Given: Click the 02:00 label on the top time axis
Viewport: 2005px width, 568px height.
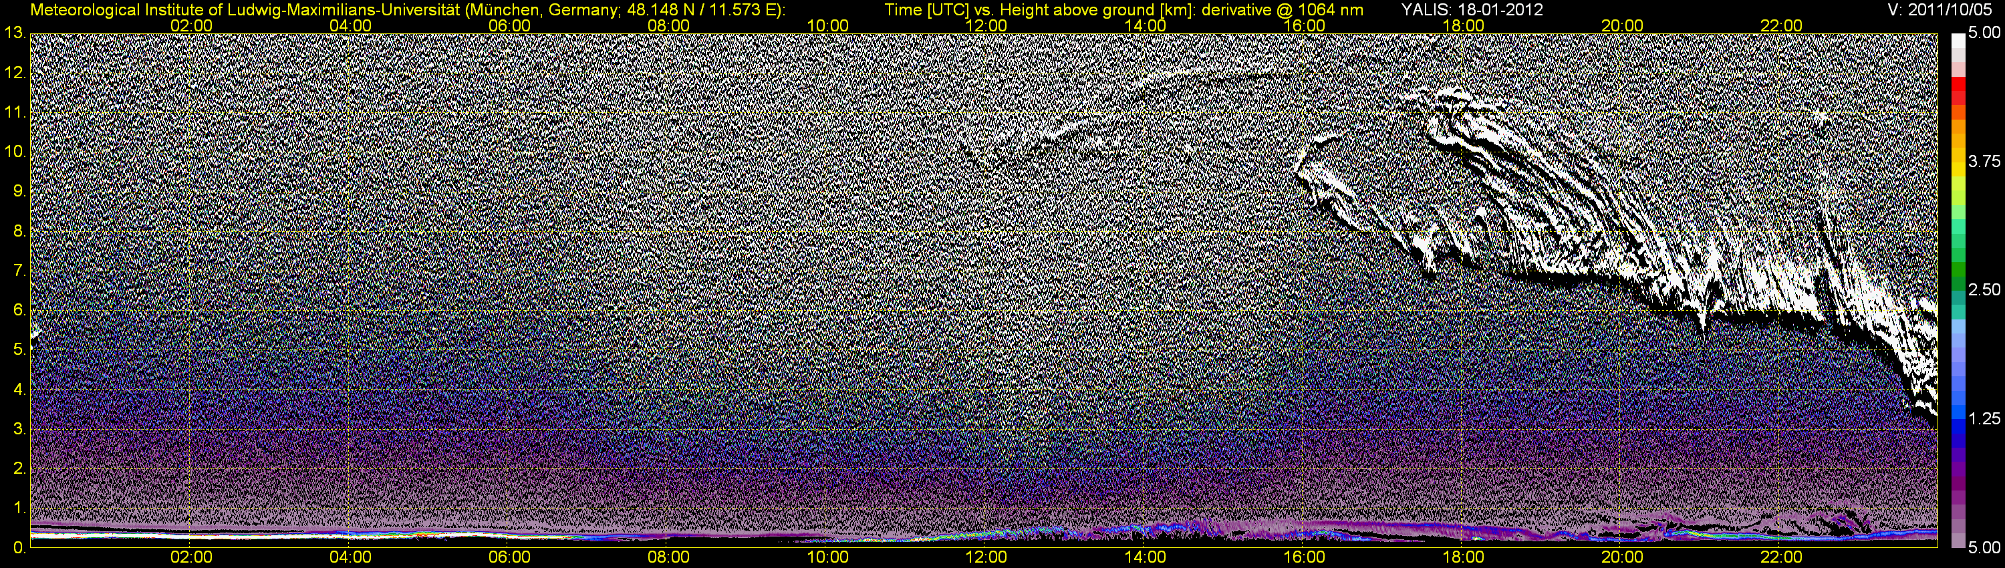Looking at the screenshot, I should (190, 25).
